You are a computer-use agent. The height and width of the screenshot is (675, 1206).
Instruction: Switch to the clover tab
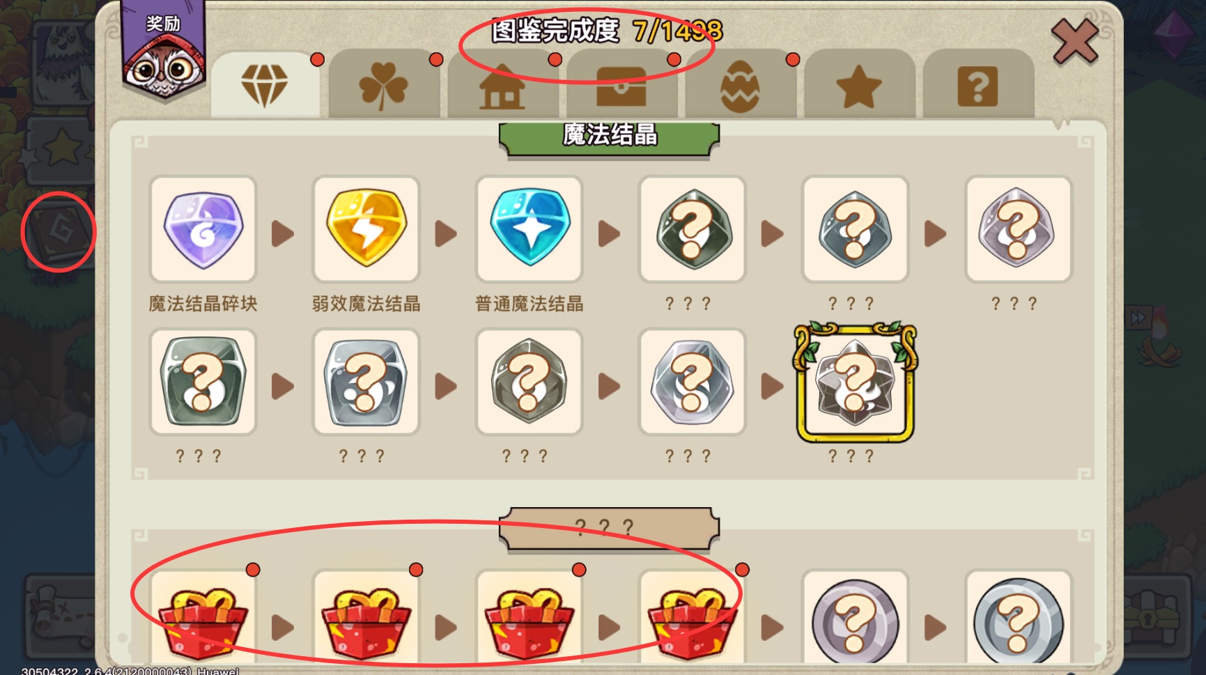point(383,85)
